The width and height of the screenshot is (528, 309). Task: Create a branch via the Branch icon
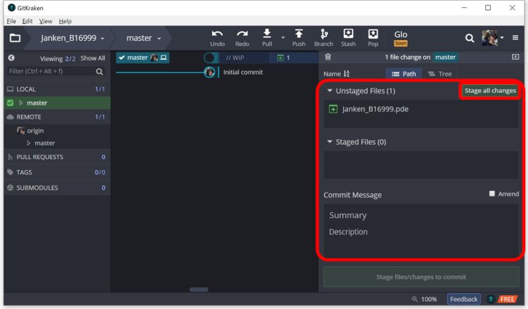coord(324,38)
